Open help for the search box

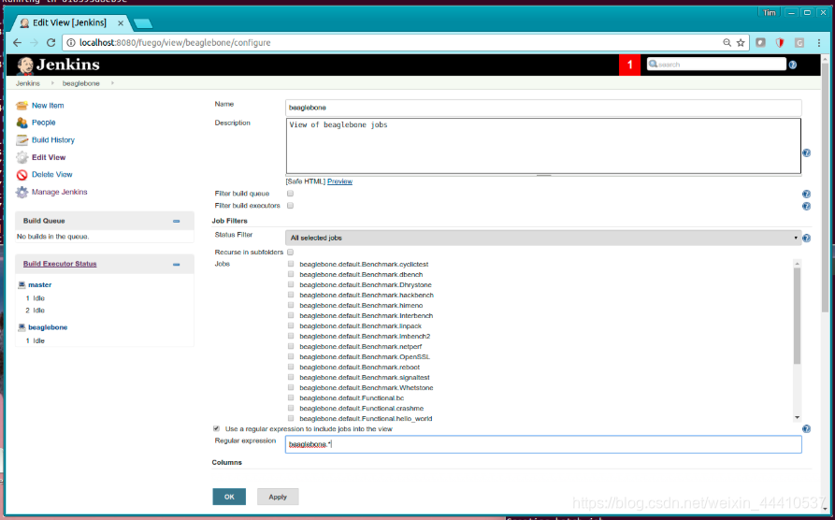793,65
